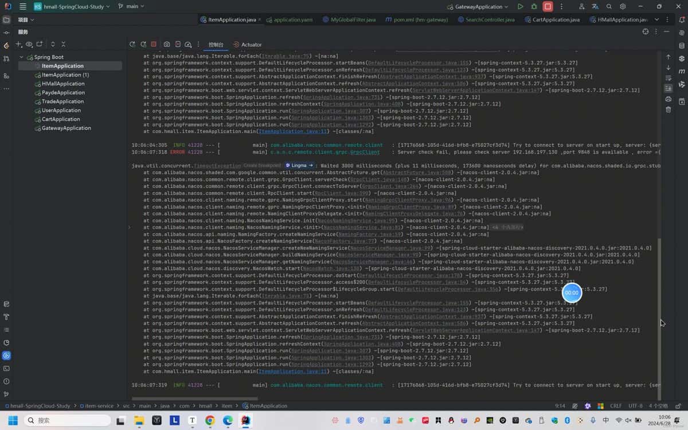688x430 pixels.
Task: Open the Structure tool window icon
Action: click(x=6, y=76)
